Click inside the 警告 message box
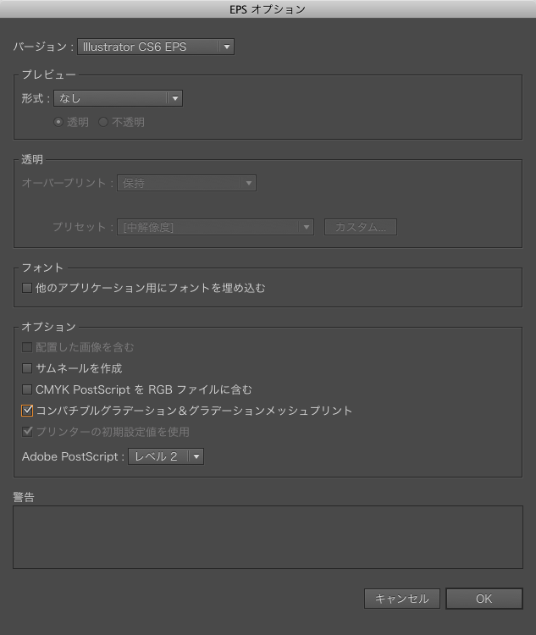 [268, 537]
